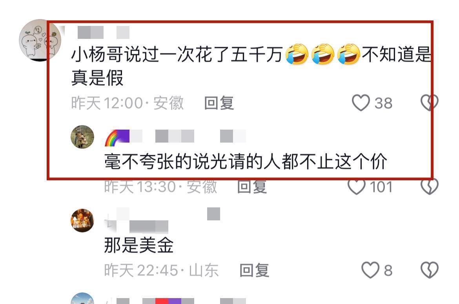459x304 pixels.
Task: Select the reply 毫不夸张的说光请的人都不止这个价
Action: click(x=246, y=161)
